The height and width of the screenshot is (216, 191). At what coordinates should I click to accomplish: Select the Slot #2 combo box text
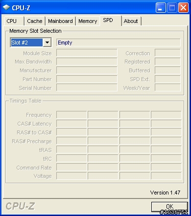[26, 43]
